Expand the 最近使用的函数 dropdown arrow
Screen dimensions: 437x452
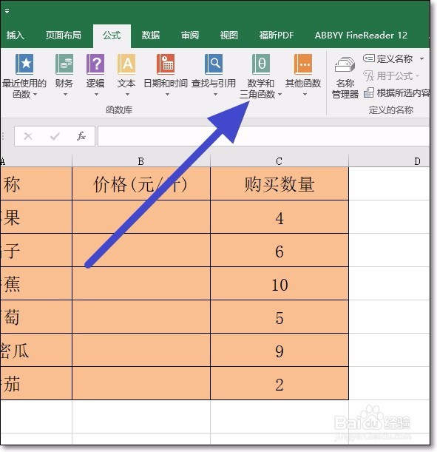tap(35, 94)
